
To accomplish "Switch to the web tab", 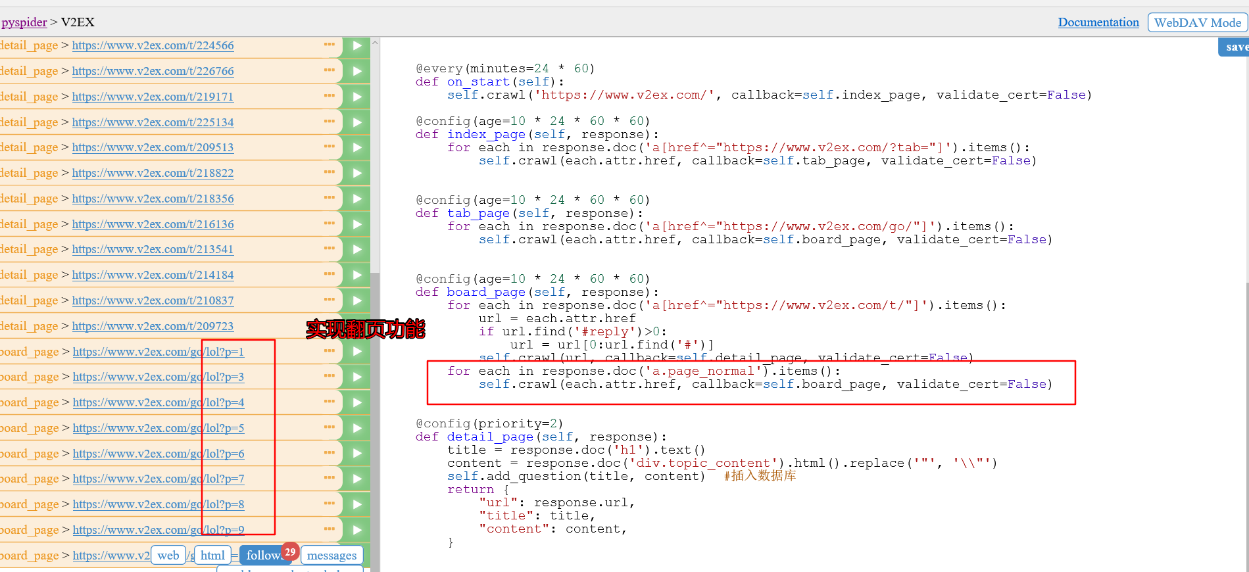I will 168,556.
